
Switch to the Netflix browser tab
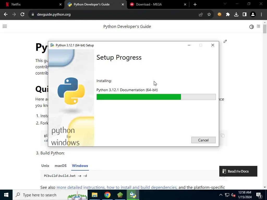(32, 4)
